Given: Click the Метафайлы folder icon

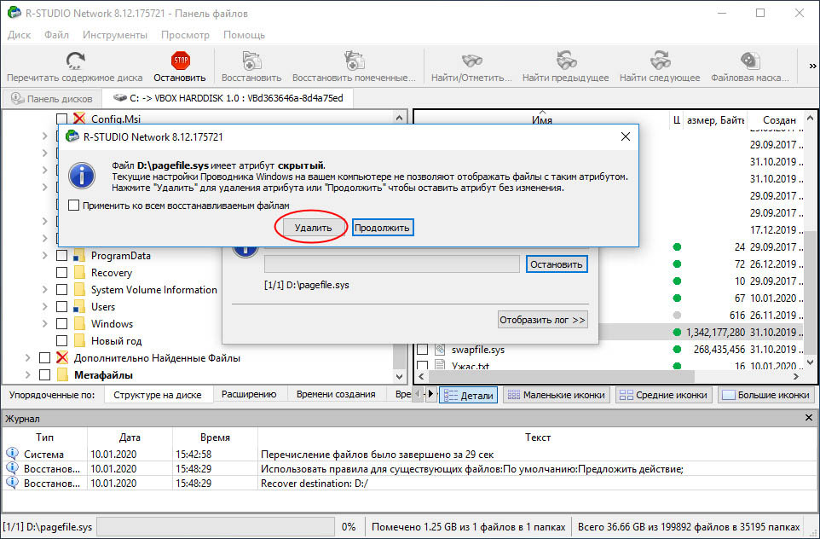Looking at the screenshot, I should 62,375.
